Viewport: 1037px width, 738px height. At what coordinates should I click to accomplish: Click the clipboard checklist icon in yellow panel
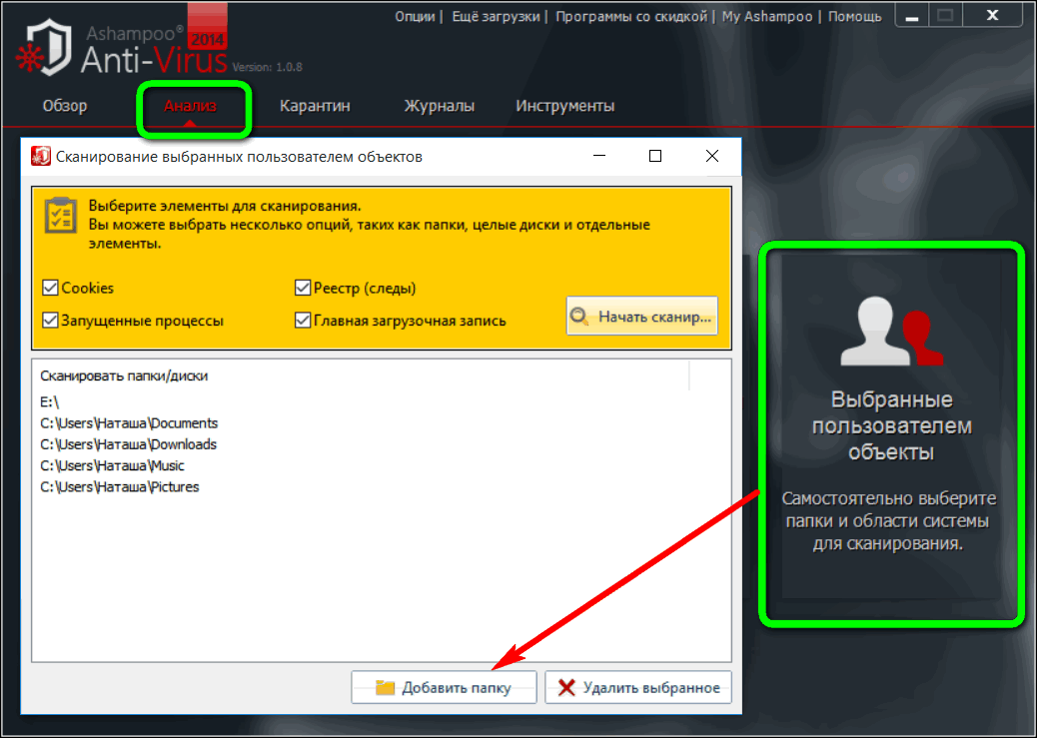tap(62, 216)
